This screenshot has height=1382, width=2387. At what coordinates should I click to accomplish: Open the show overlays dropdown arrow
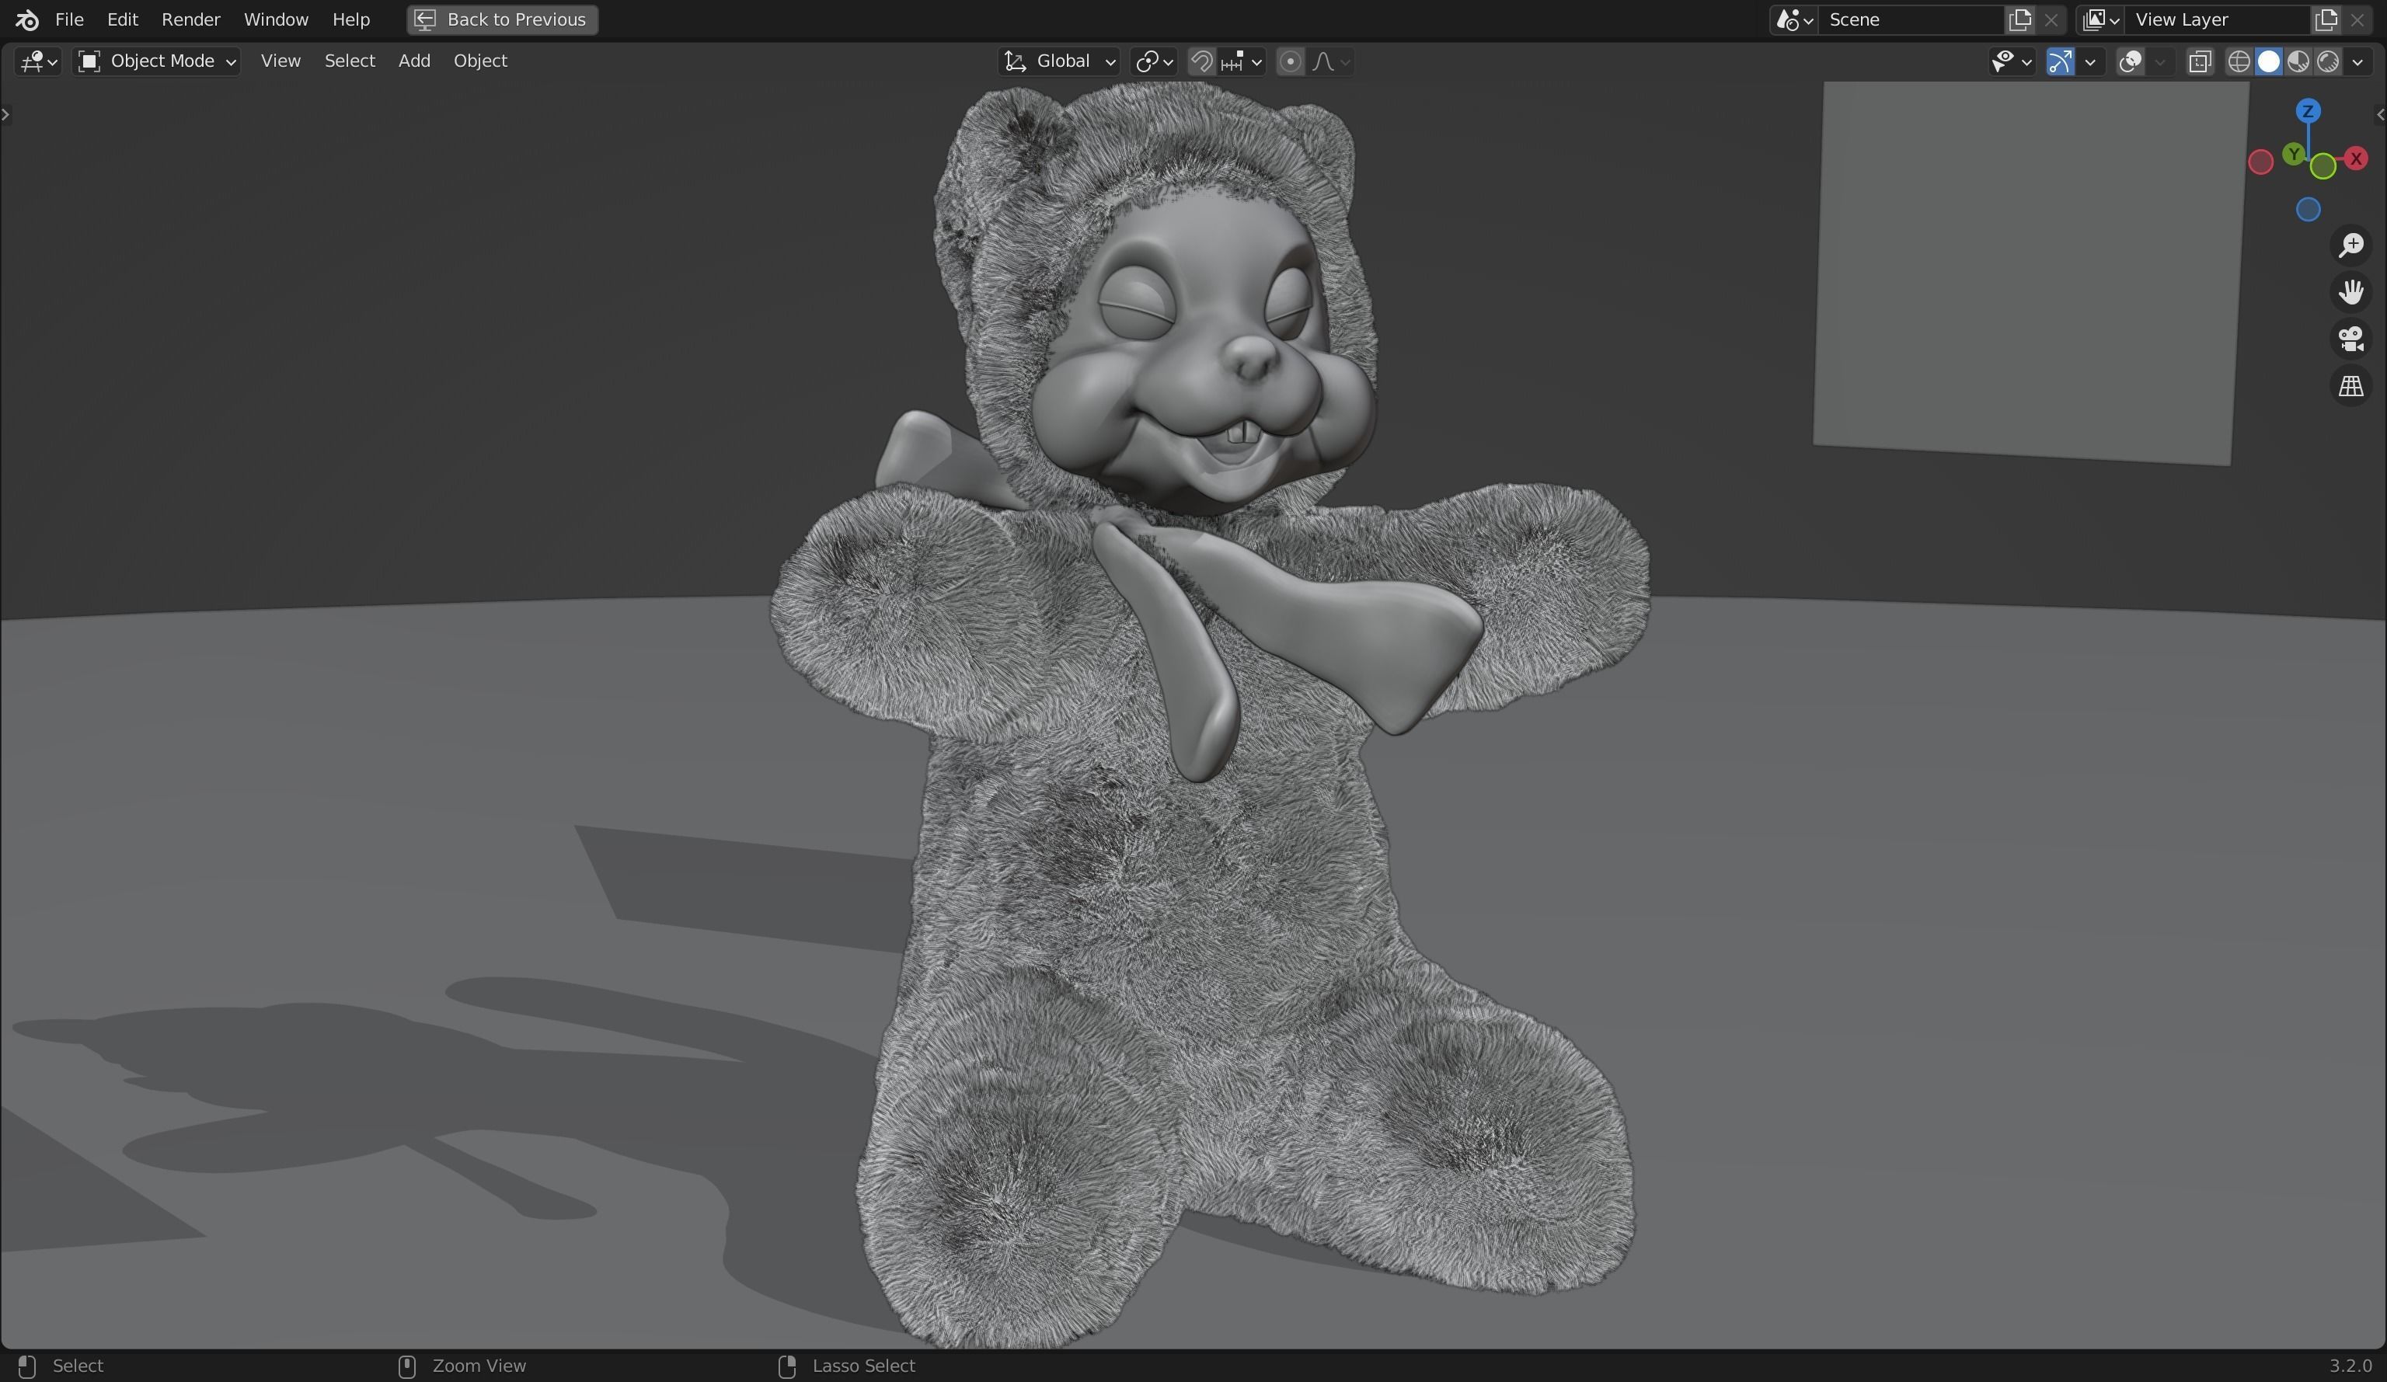(2162, 61)
